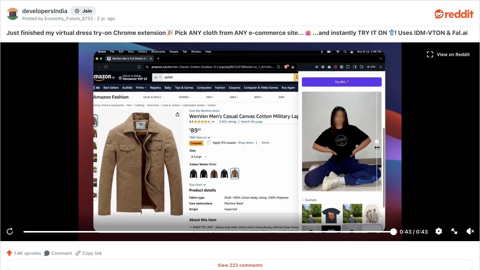
Task: Click the 5,855 ratings link
Action: tap(228, 121)
